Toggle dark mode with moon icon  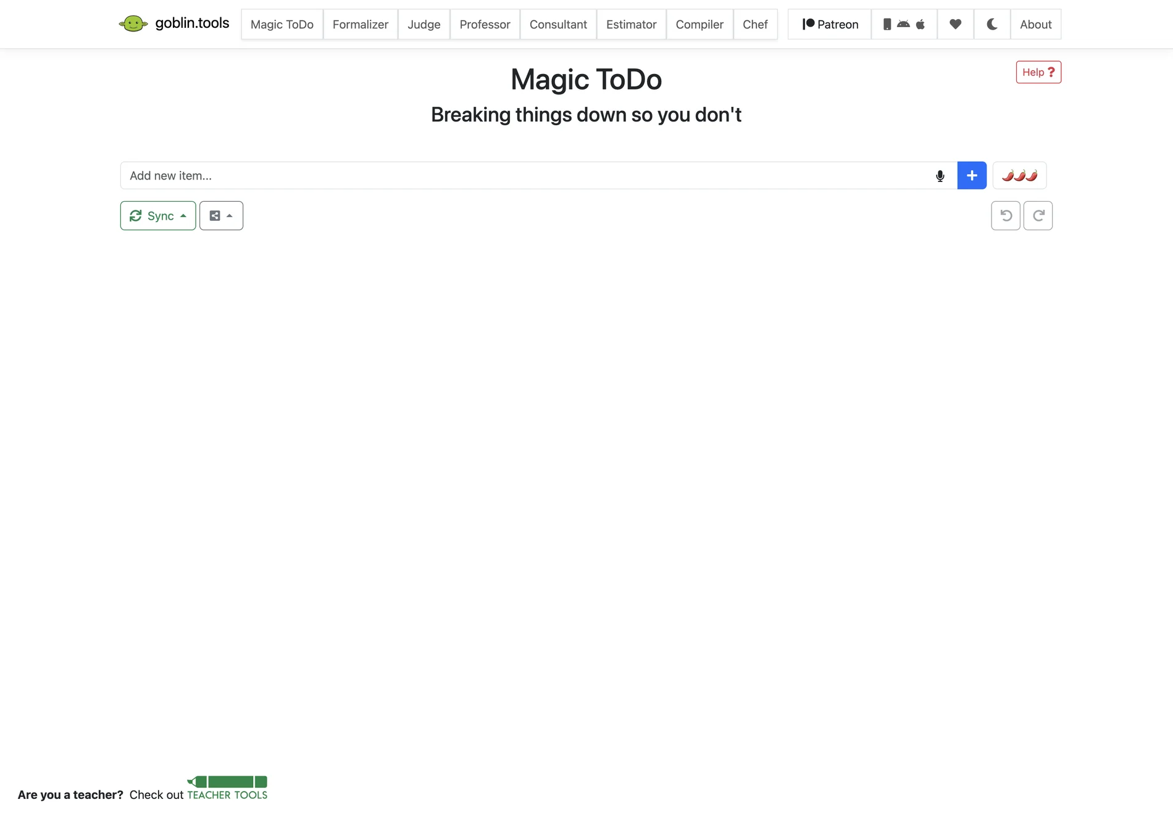click(x=992, y=24)
